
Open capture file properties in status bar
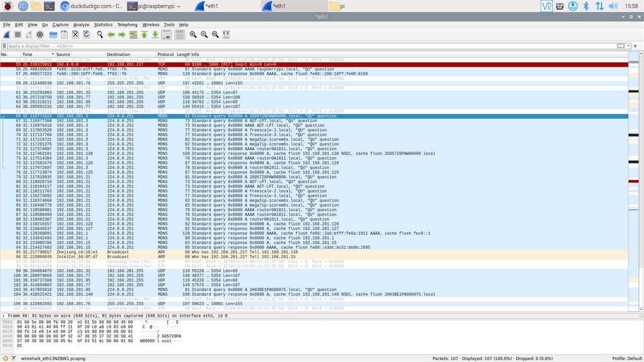tap(13, 358)
